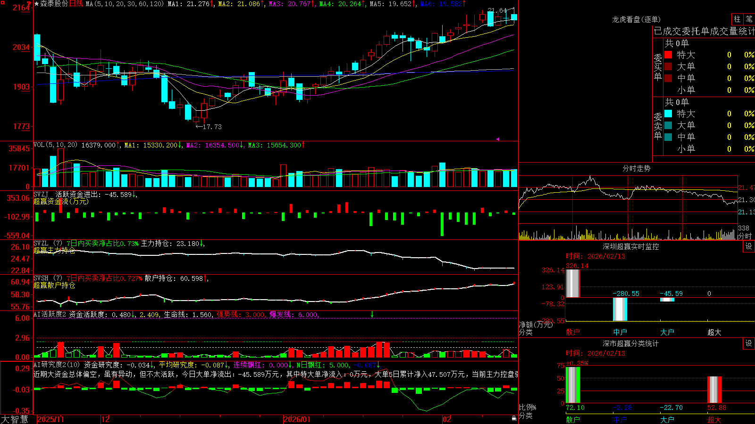This screenshot has height=424, width=755.
Task: Click the 笔 (tick view) button
Action: 749,19
